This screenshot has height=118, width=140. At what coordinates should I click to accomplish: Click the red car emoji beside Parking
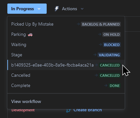point(30,35)
